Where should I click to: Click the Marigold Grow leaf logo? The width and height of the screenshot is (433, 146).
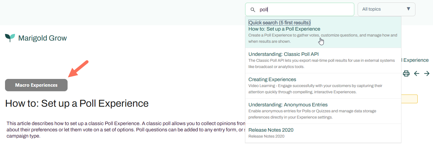pos(10,38)
